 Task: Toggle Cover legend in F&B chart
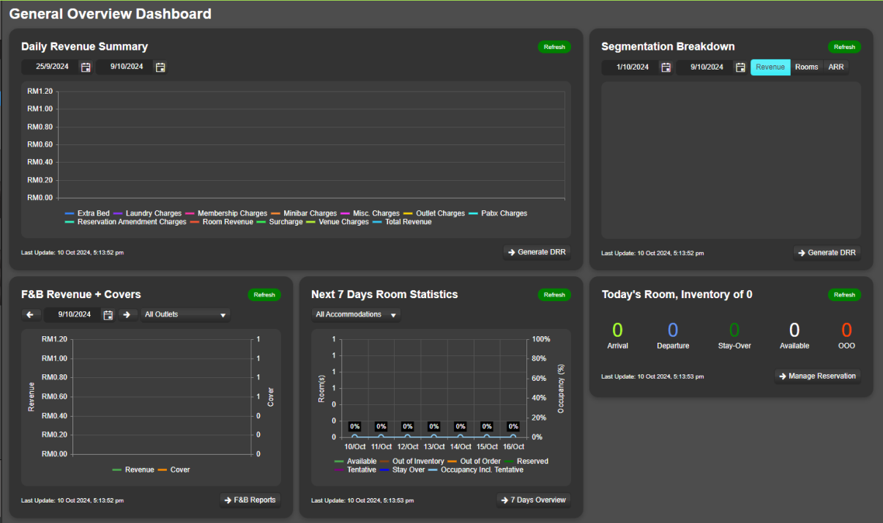[x=174, y=470]
